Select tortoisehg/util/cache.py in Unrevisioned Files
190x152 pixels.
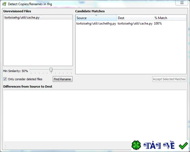click(38, 17)
